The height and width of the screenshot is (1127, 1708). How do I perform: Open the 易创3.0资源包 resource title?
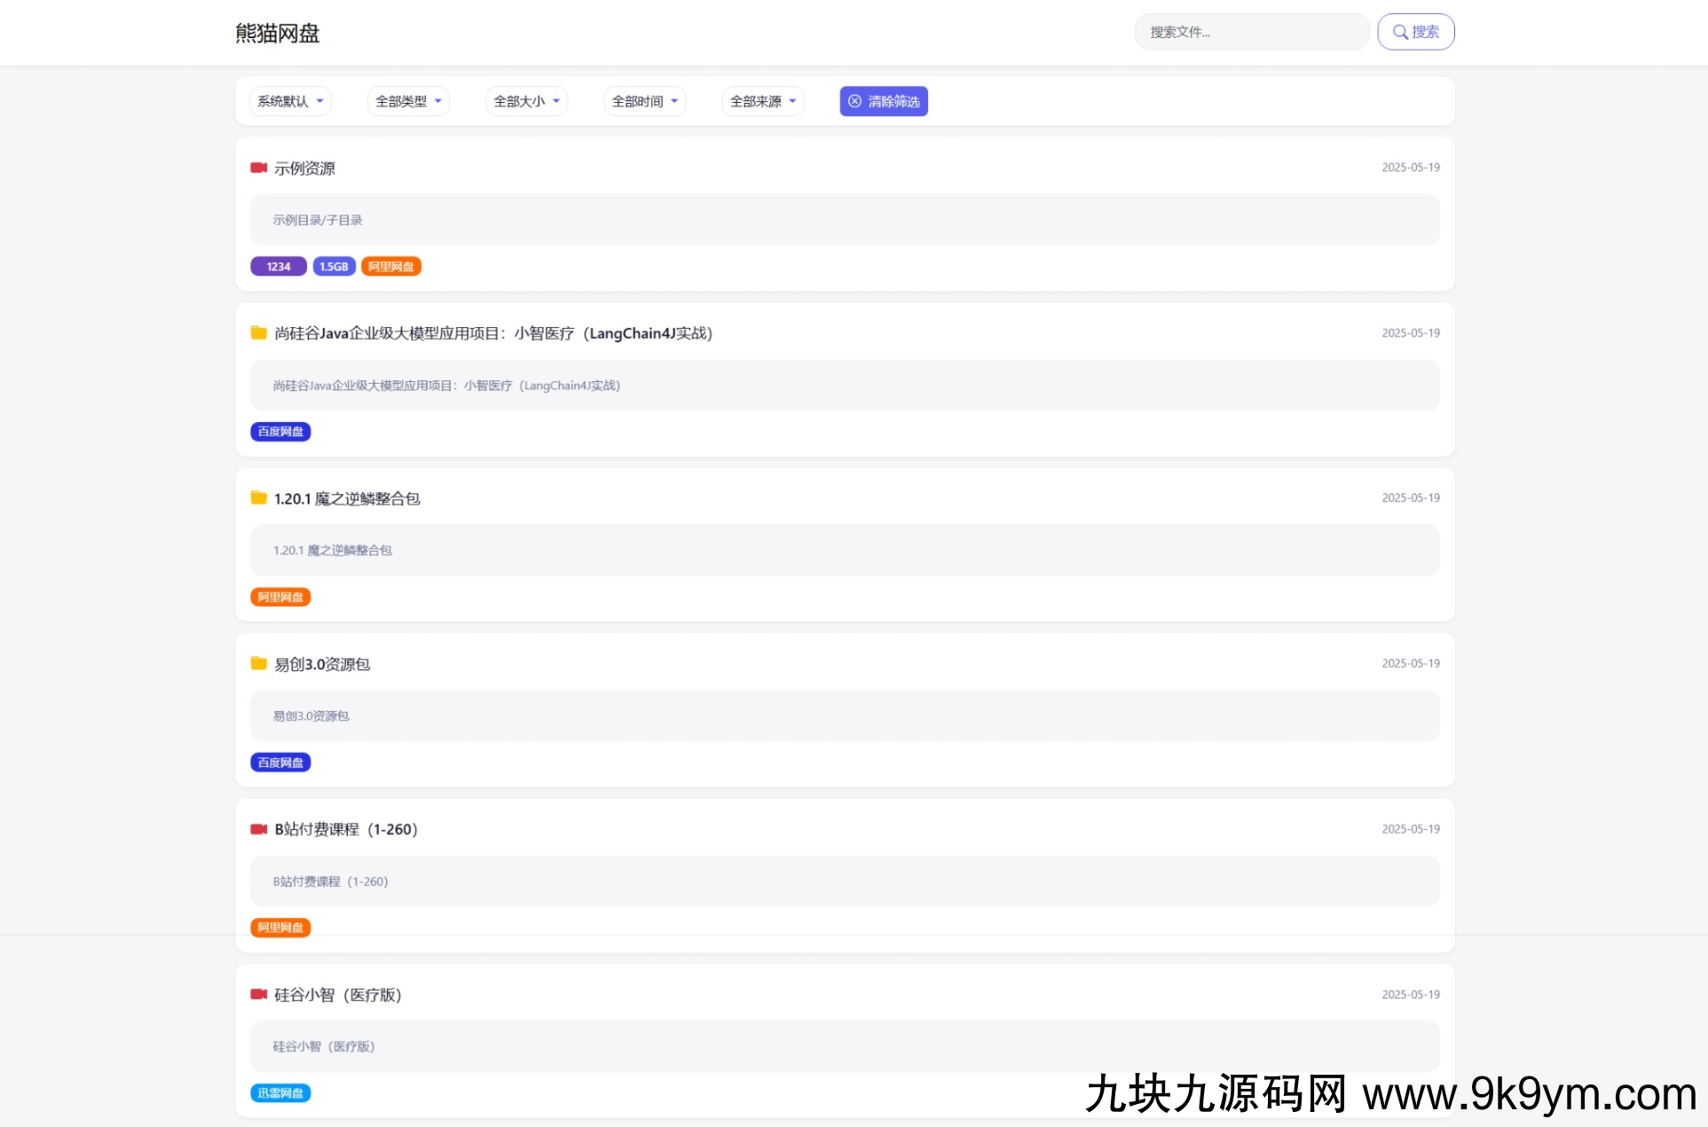point(322,664)
